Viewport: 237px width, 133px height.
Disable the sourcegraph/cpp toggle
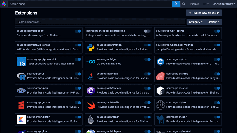coord(217,59)
